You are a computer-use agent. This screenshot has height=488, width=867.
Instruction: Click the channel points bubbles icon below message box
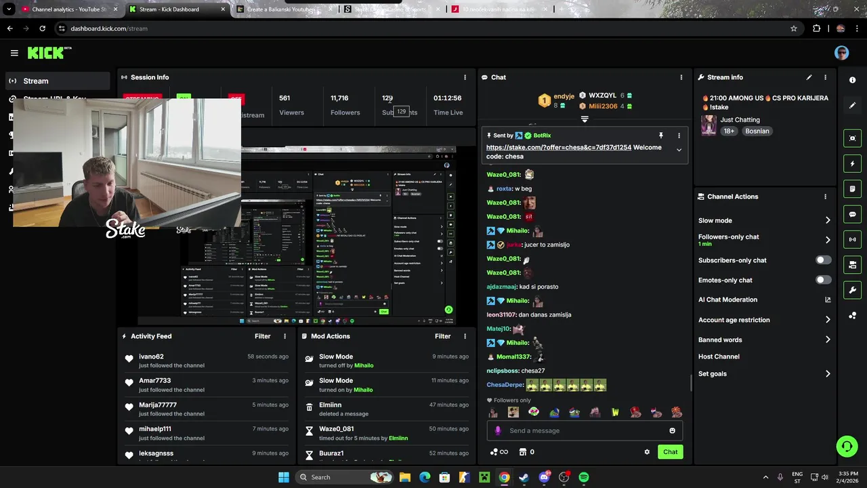(x=494, y=452)
